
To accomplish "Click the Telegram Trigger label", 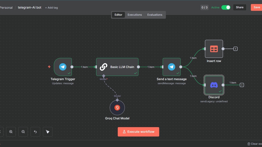I will (63, 79).
